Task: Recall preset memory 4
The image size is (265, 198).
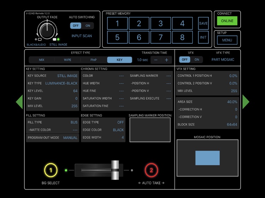Action: [182, 23]
